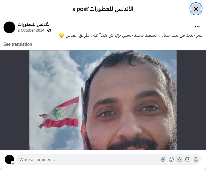The image size is (206, 170).
Task: Click your profile avatar beside comment box
Action: coord(9,159)
